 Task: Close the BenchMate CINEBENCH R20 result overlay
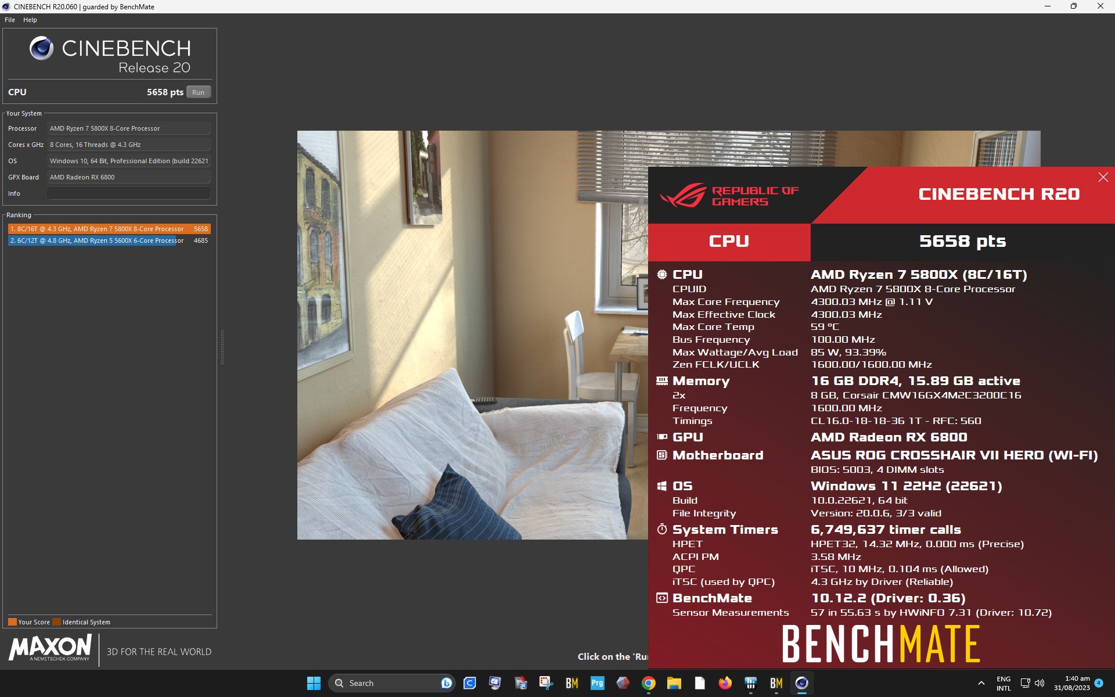point(1103,178)
